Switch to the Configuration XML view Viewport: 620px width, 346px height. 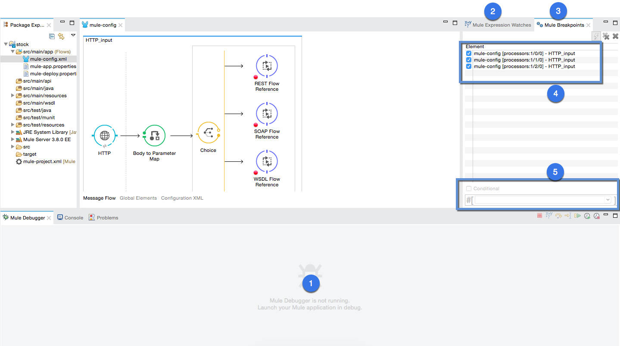point(182,198)
